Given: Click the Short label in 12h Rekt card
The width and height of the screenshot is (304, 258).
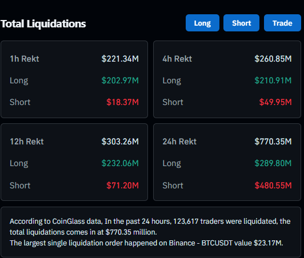Looking at the screenshot, I should (x=20, y=186).
